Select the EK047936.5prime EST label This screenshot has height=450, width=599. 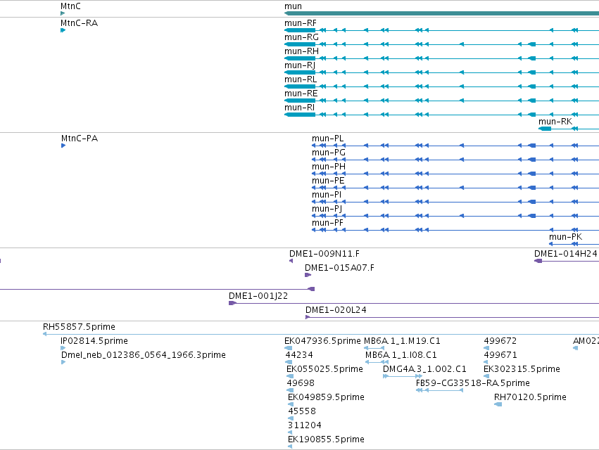[x=322, y=341]
